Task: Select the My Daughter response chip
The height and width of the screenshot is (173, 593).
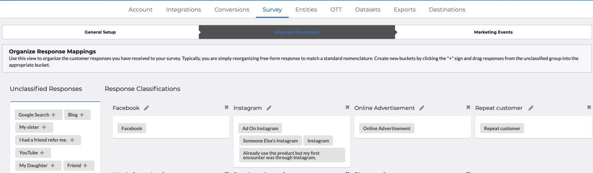Action: (x=38, y=165)
